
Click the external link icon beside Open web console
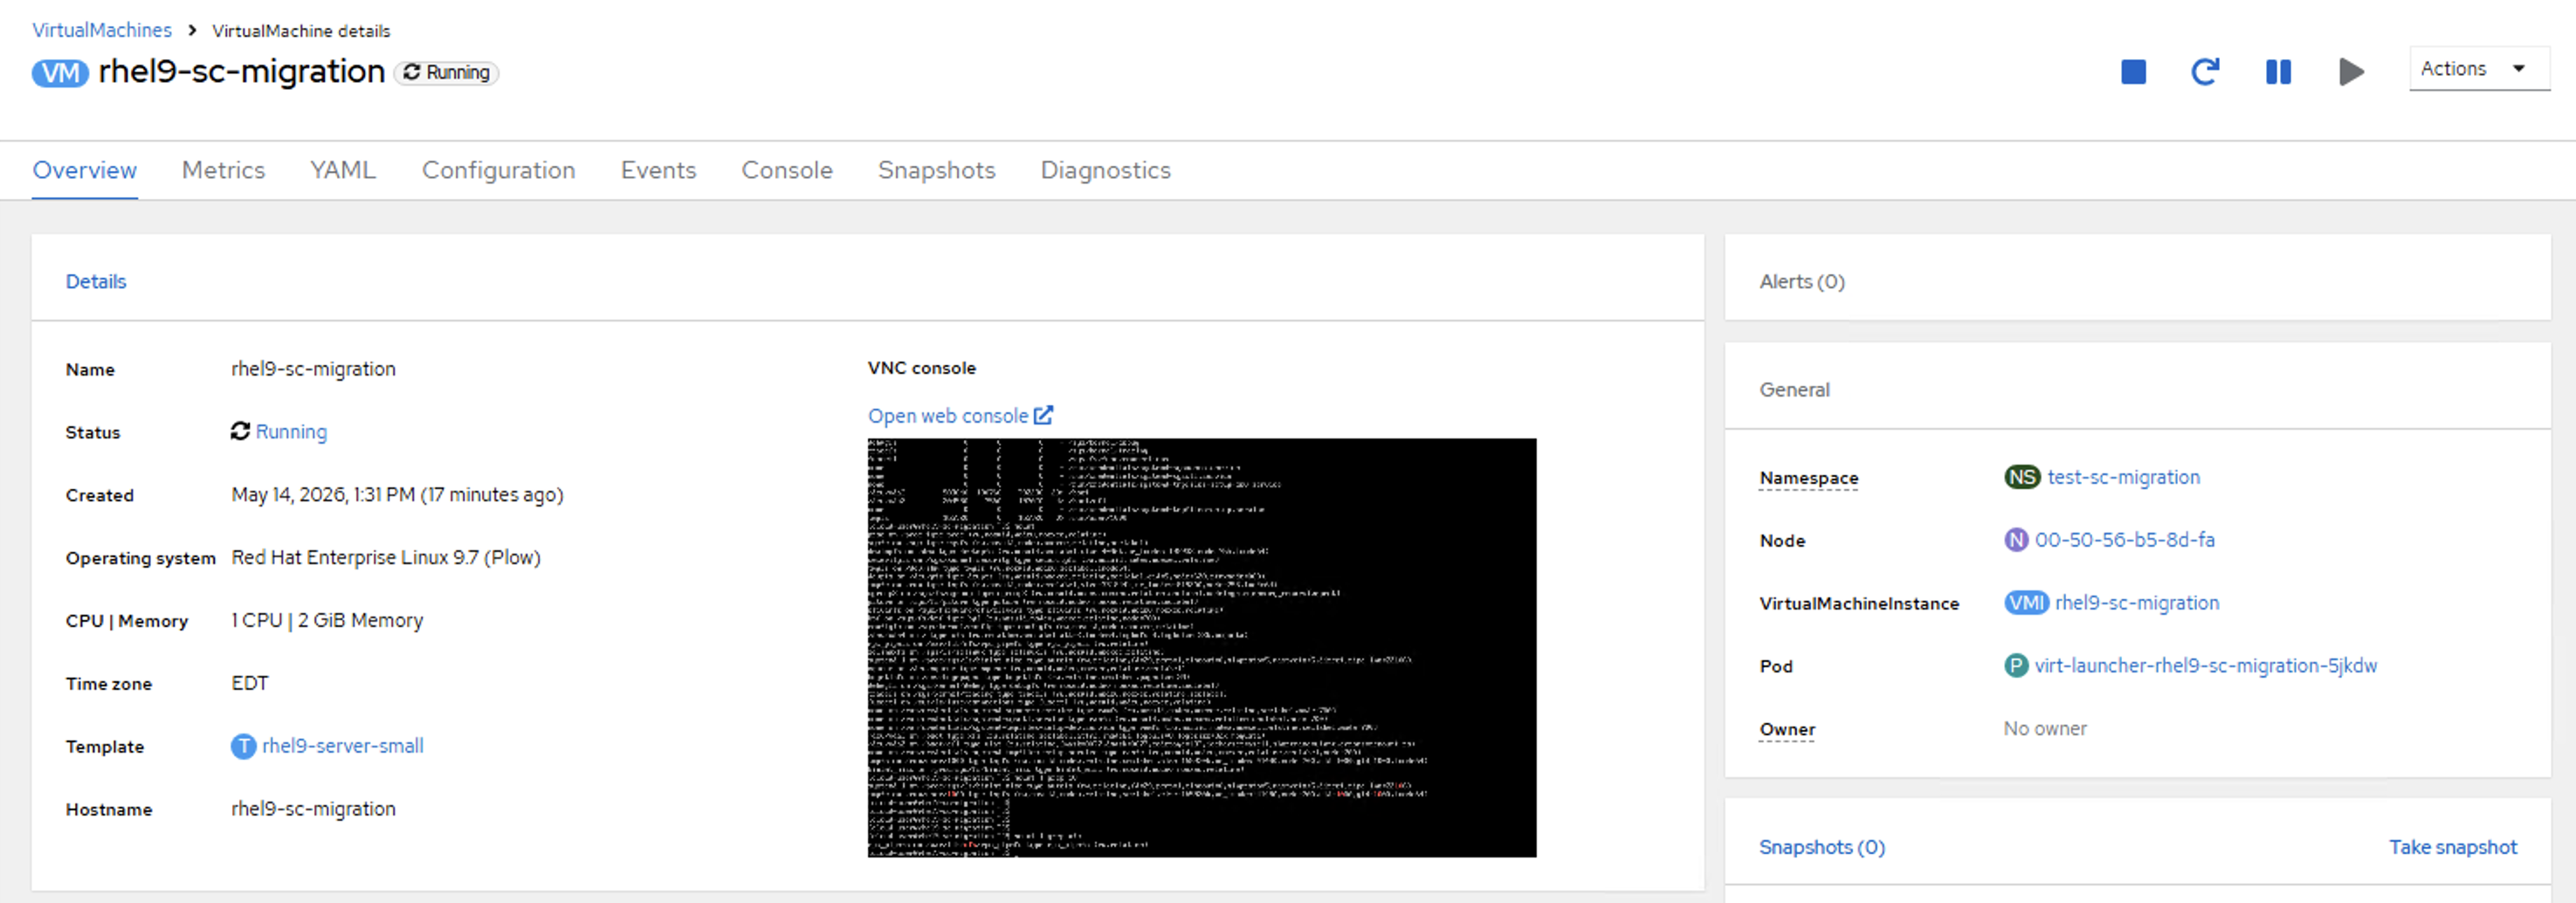1044,415
